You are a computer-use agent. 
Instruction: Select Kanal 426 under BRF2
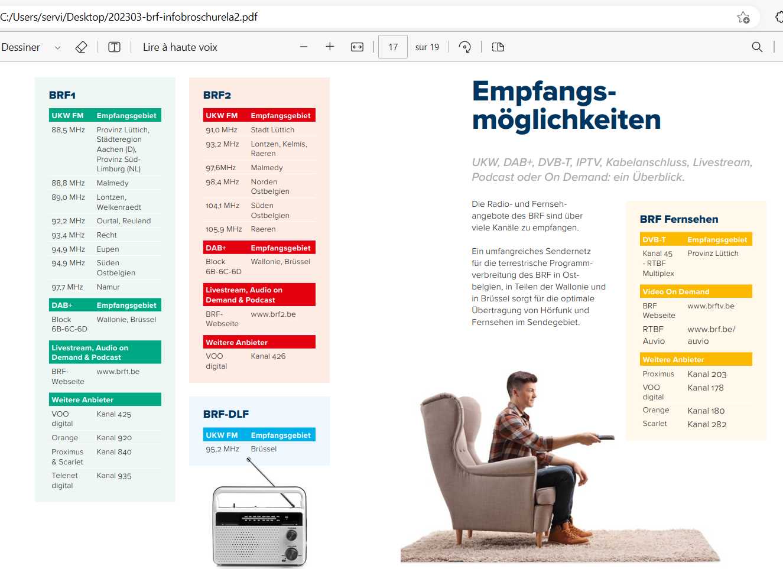tap(268, 356)
